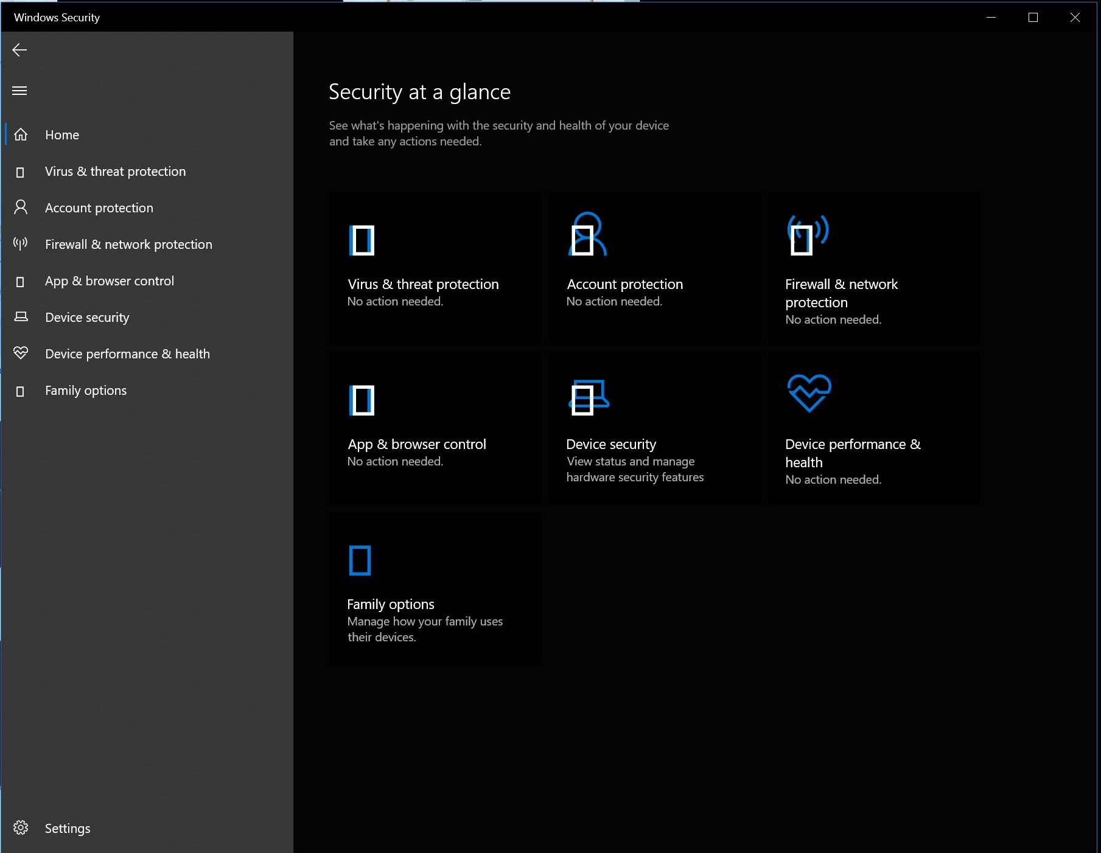
Task: Select the Family options tile
Action: (435, 588)
